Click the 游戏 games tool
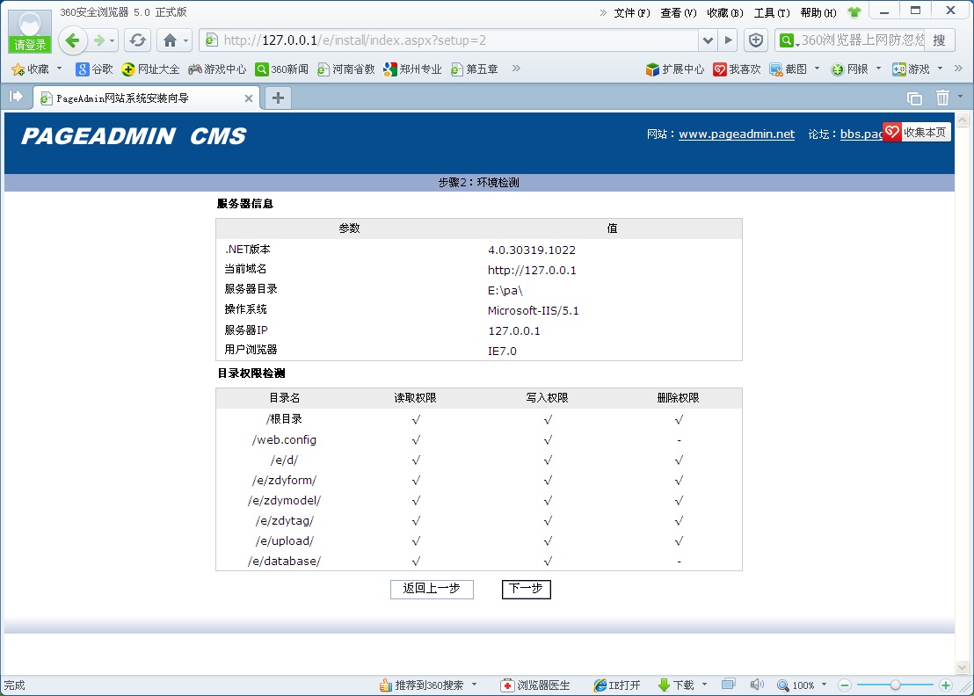 912,69
